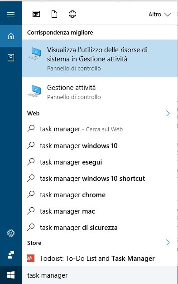The height and width of the screenshot is (284, 178).
Task: Click the Feedback person icon
Action: (x=11, y=255)
